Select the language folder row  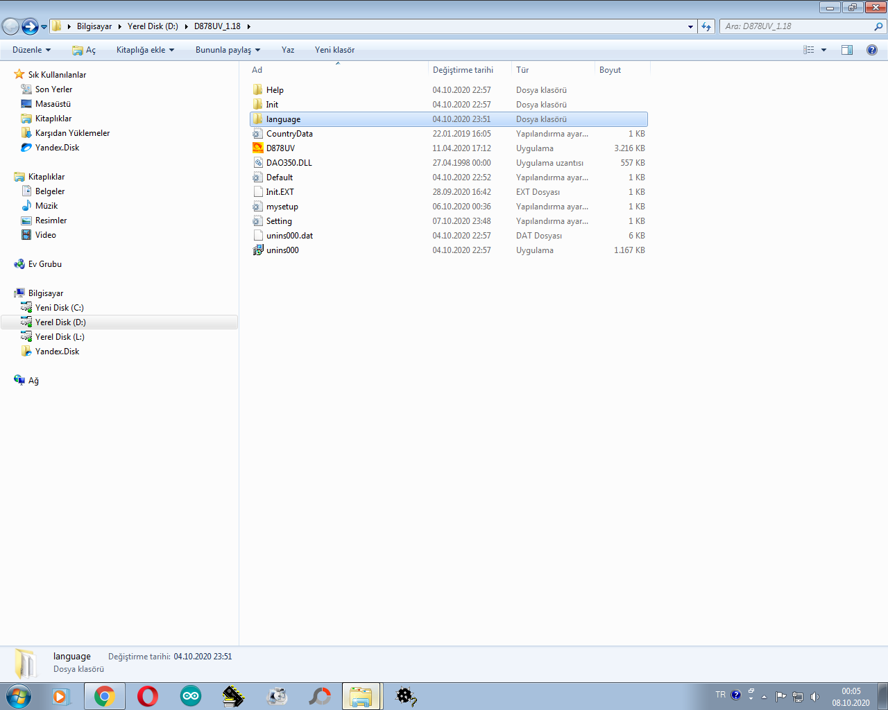[448, 119]
